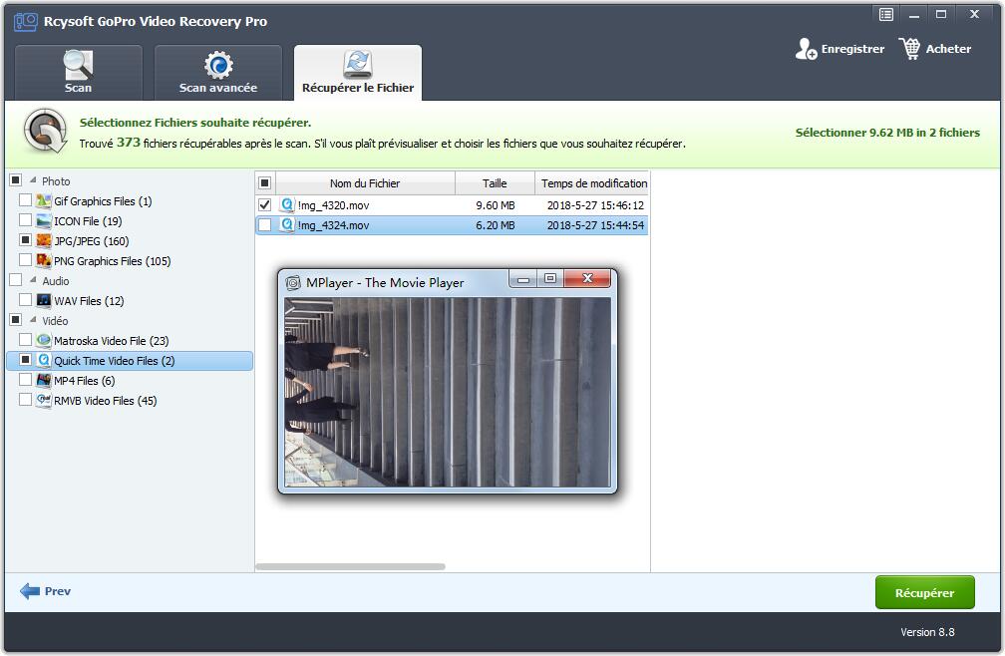
Task: Open the menu list icon in title bar
Action: (885, 14)
